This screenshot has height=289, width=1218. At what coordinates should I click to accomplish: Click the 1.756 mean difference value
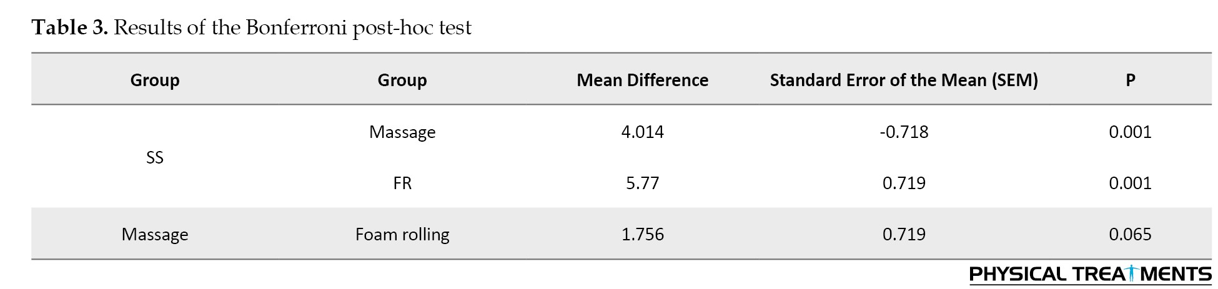click(x=643, y=234)
